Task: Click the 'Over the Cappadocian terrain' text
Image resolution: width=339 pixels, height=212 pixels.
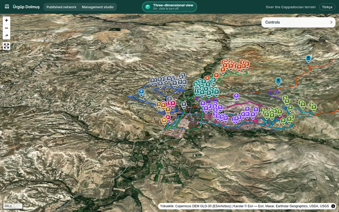Action: tap(291, 7)
